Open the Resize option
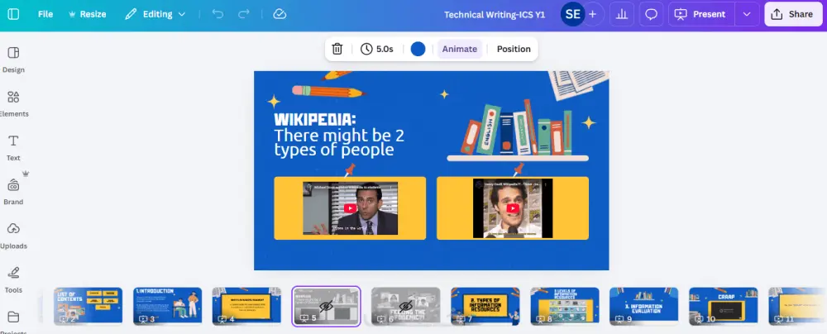This screenshot has height=334, width=827. point(88,14)
